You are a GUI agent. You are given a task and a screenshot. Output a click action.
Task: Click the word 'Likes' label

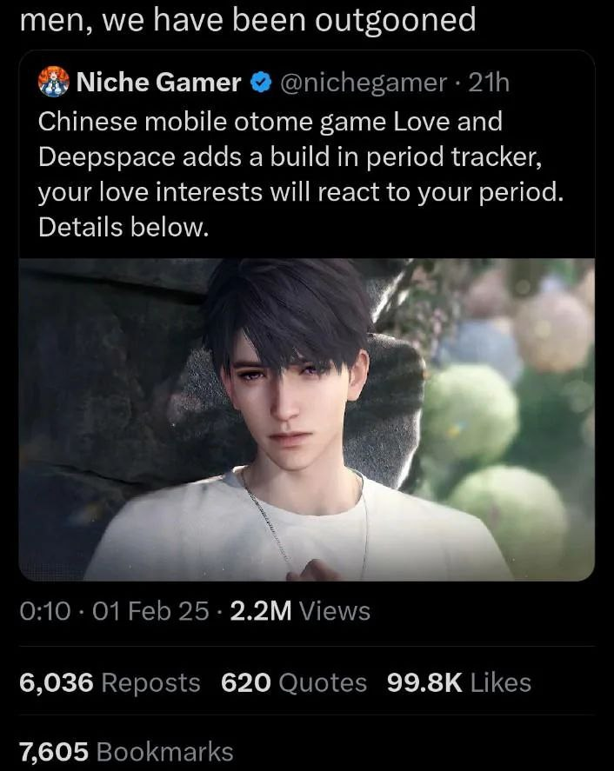[501, 682]
